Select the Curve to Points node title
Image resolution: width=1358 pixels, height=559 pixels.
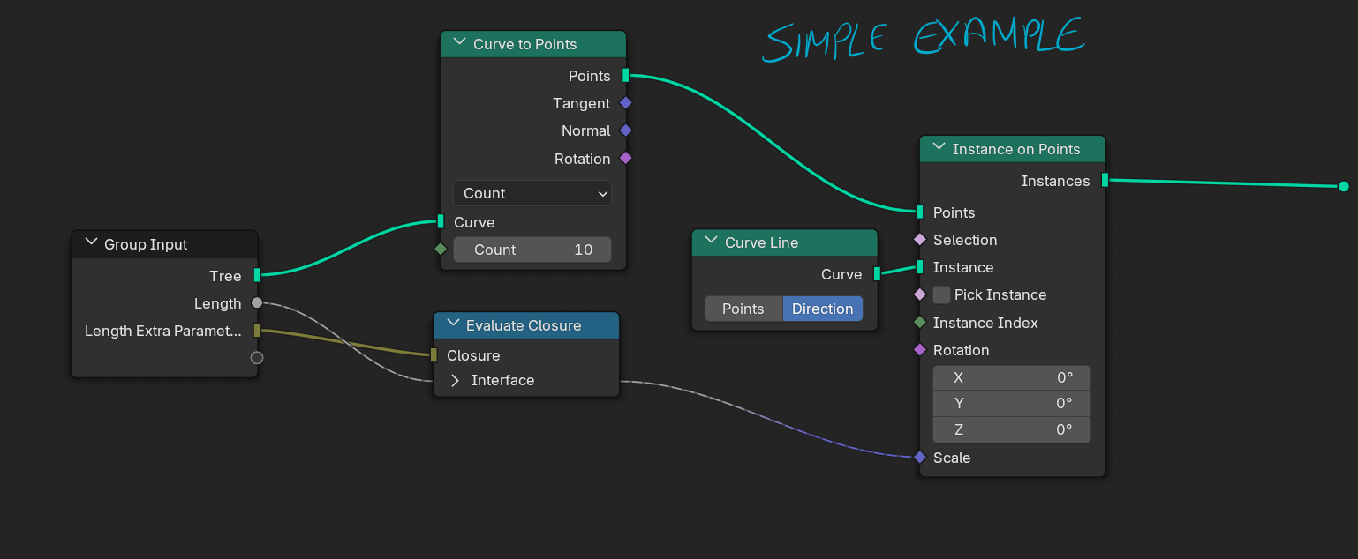[525, 44]
